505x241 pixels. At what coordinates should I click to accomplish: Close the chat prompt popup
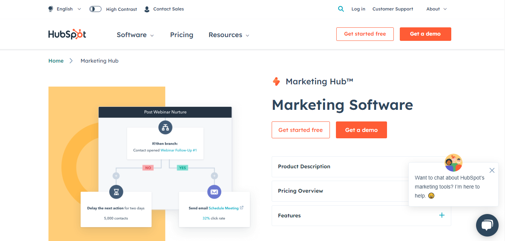click(x=492, y=170)
